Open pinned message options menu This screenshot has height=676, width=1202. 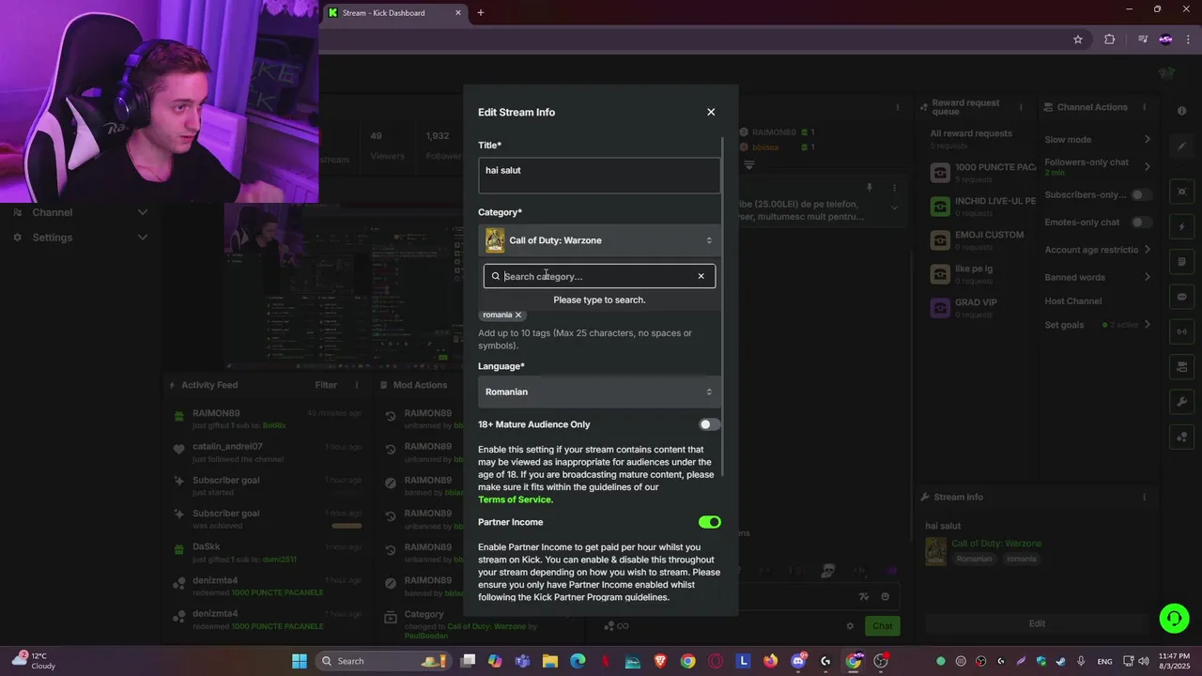tap(894, 188)
